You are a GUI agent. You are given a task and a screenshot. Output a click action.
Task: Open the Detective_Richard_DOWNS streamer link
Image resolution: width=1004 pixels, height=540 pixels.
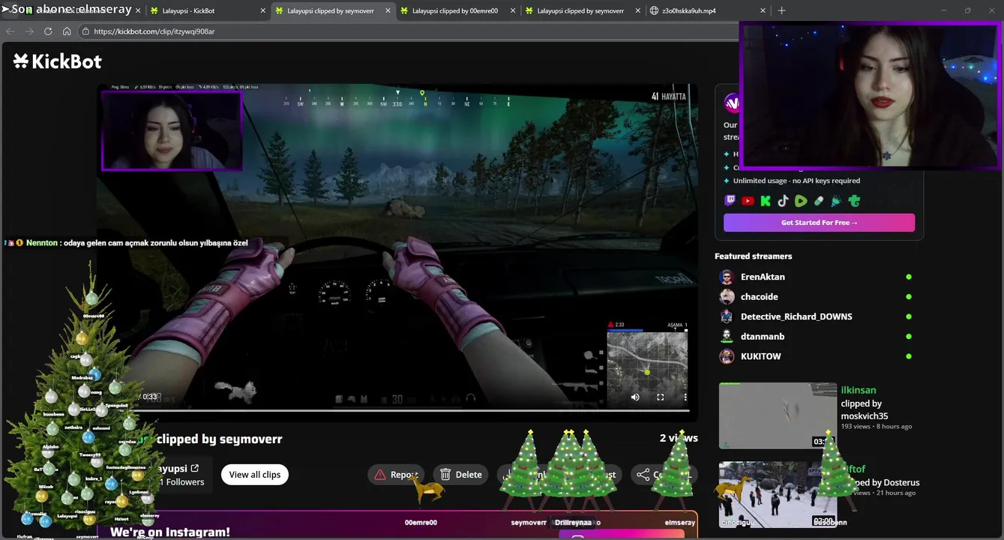pyautogui.click(x=796, y=316)
